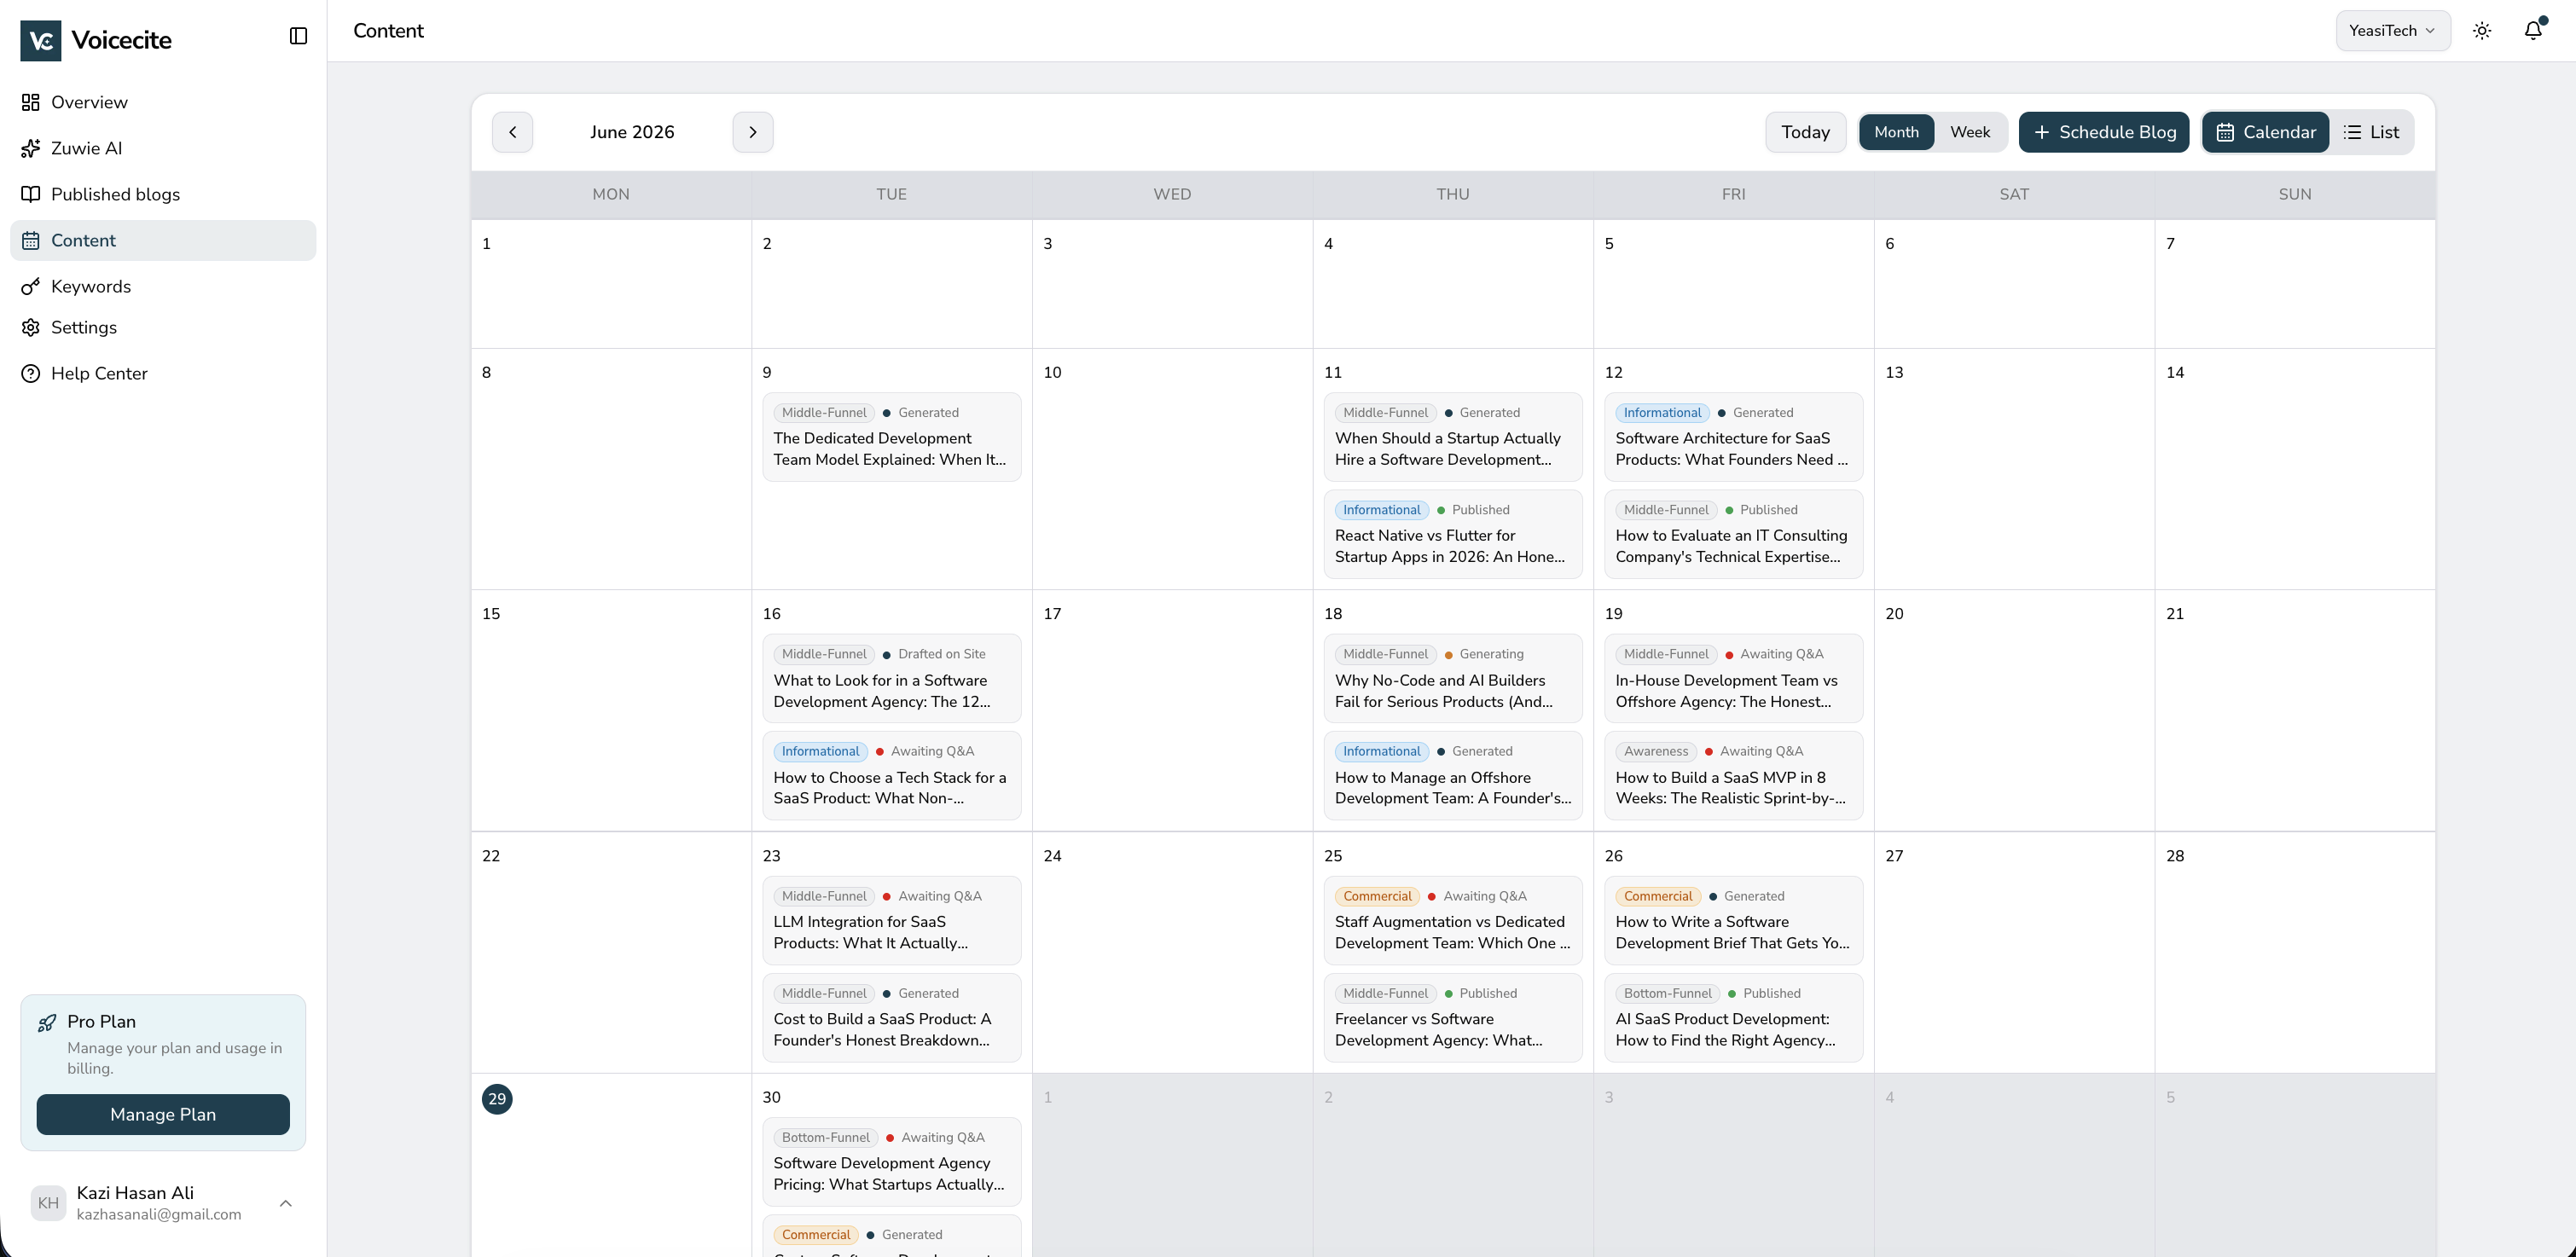
Task: Click the kazhasanali@gmail.com email text
Action: [x=159, y=1214]
